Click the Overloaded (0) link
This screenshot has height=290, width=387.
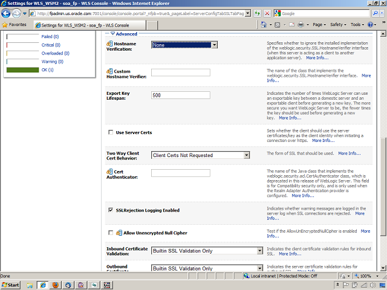(55, 53)
